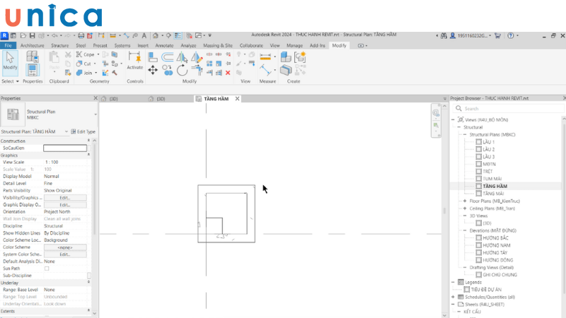Click Edit button for Visibility/Graphics
This screenshot has height=318, width=566.
pyautogui.click(x=64, y=198)
